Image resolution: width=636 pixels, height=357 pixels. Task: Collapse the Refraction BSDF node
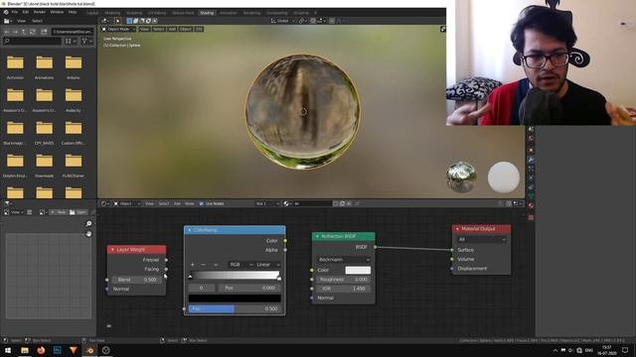click(x=317, y=236)
